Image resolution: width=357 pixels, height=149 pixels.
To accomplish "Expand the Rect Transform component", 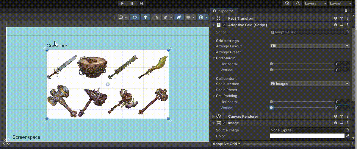I will [x=214, y=18].
